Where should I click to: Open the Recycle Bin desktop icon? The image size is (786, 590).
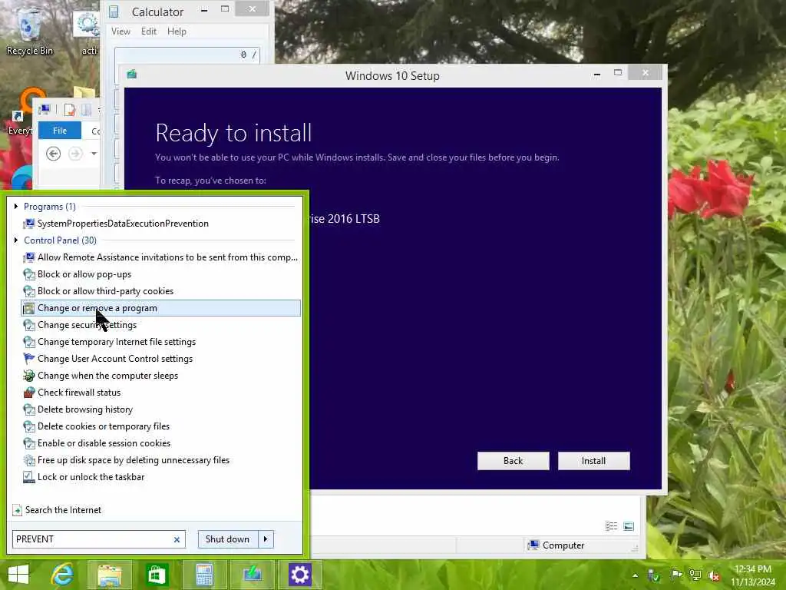tap(30, 31)
